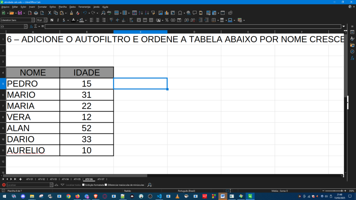
Task: Click the AutoFilter funnel icon
Action: (x=153, y=13)
